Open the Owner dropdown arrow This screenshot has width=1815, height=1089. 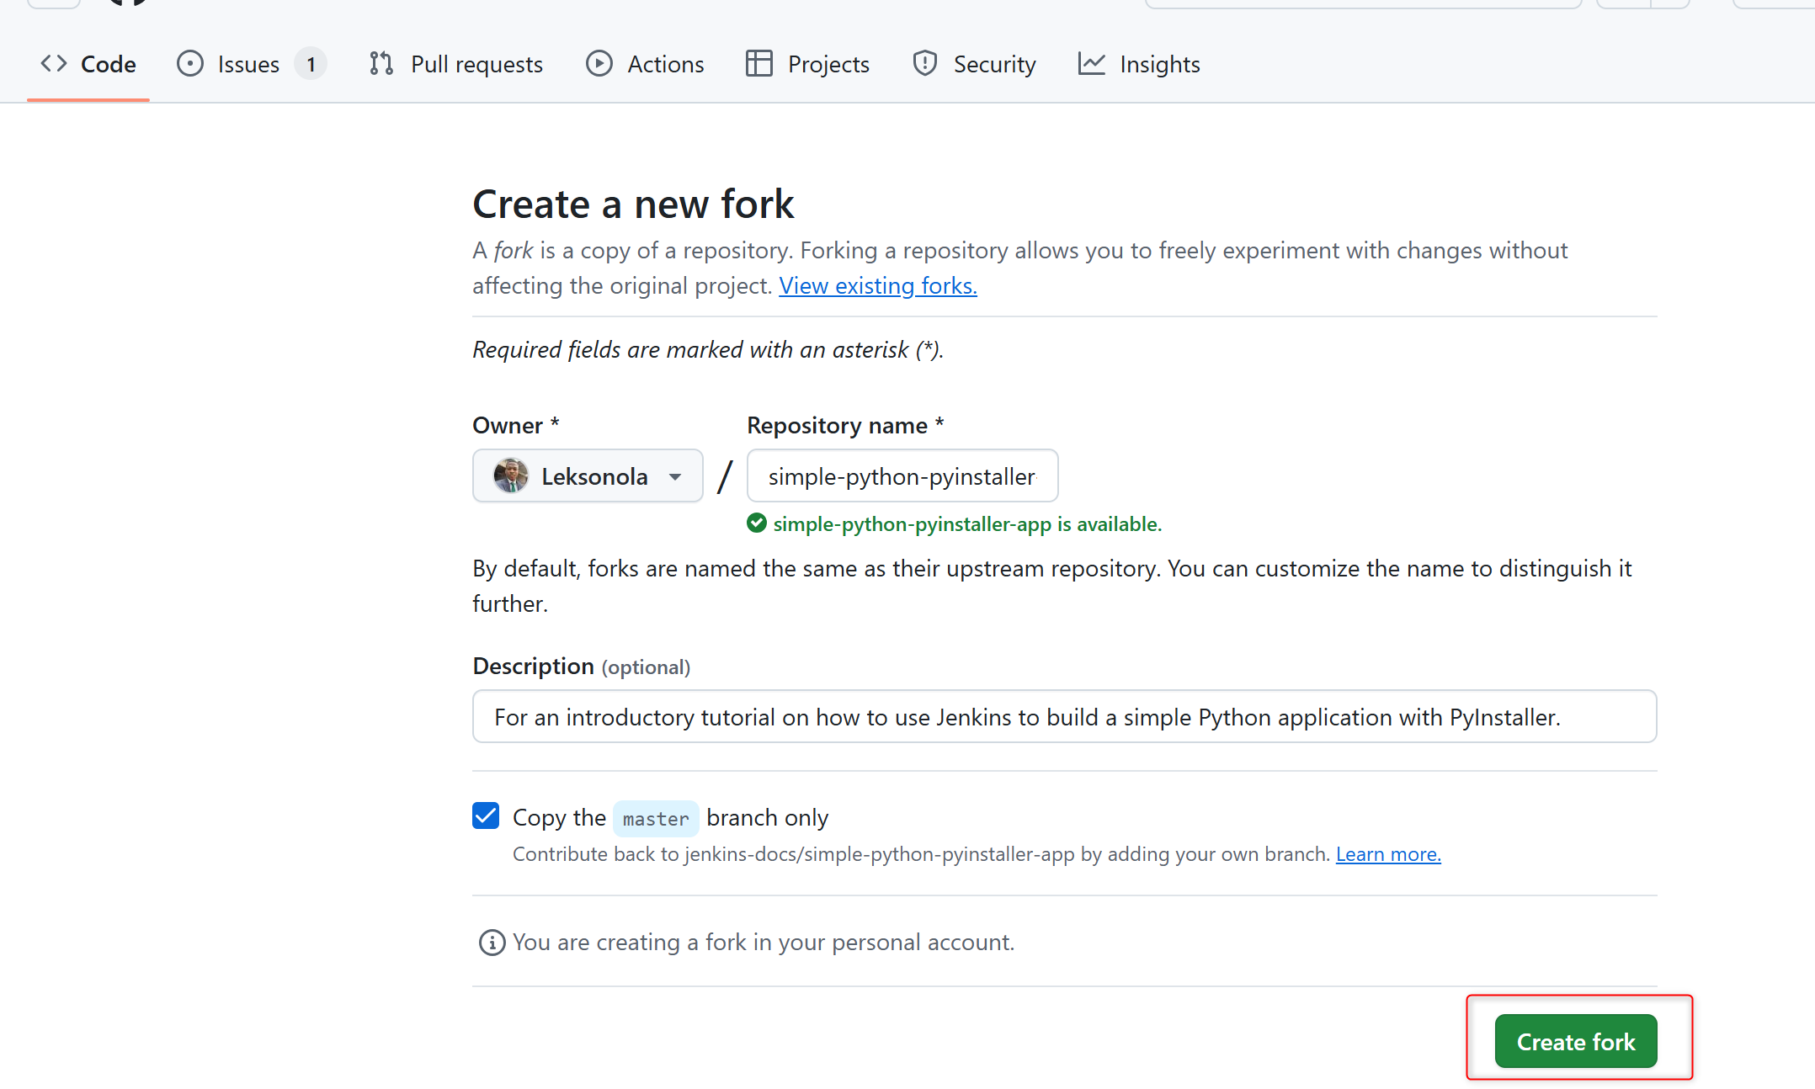(x=675, y=477)
